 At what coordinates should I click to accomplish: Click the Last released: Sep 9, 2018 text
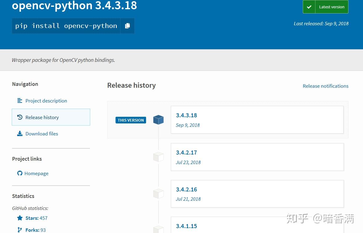(321, 23)
